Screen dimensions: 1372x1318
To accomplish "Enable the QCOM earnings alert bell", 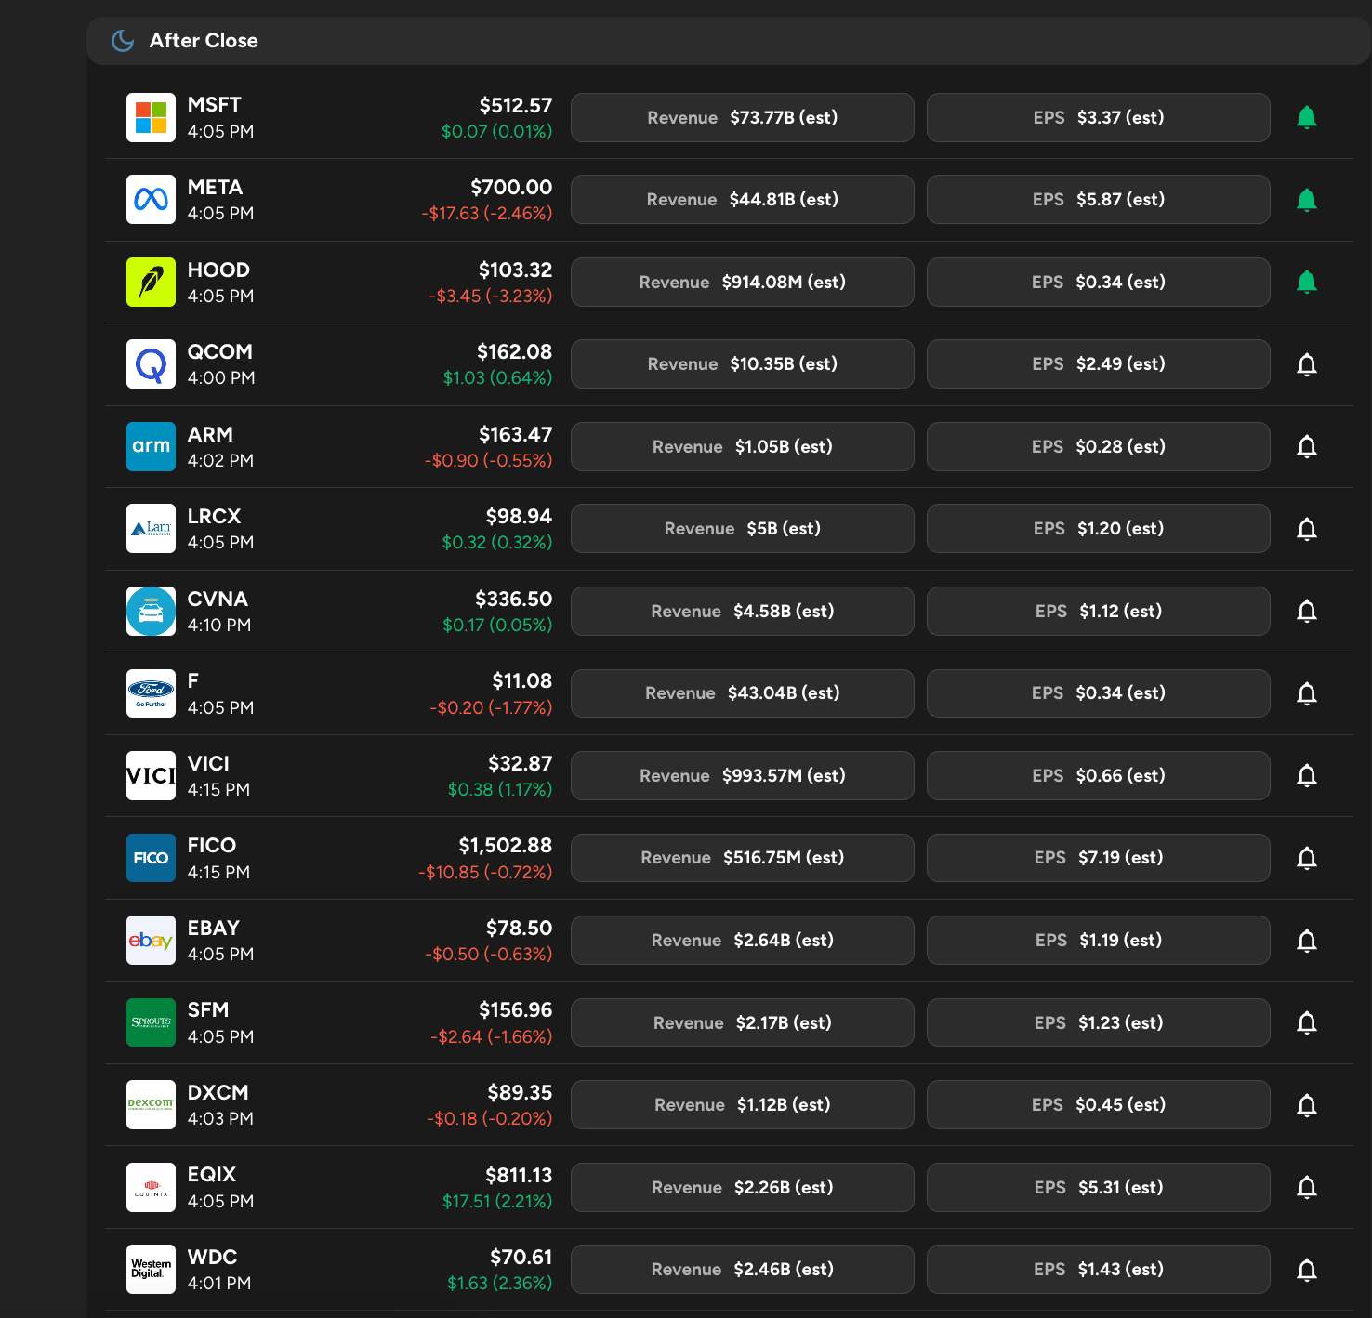I will 1307,364.
